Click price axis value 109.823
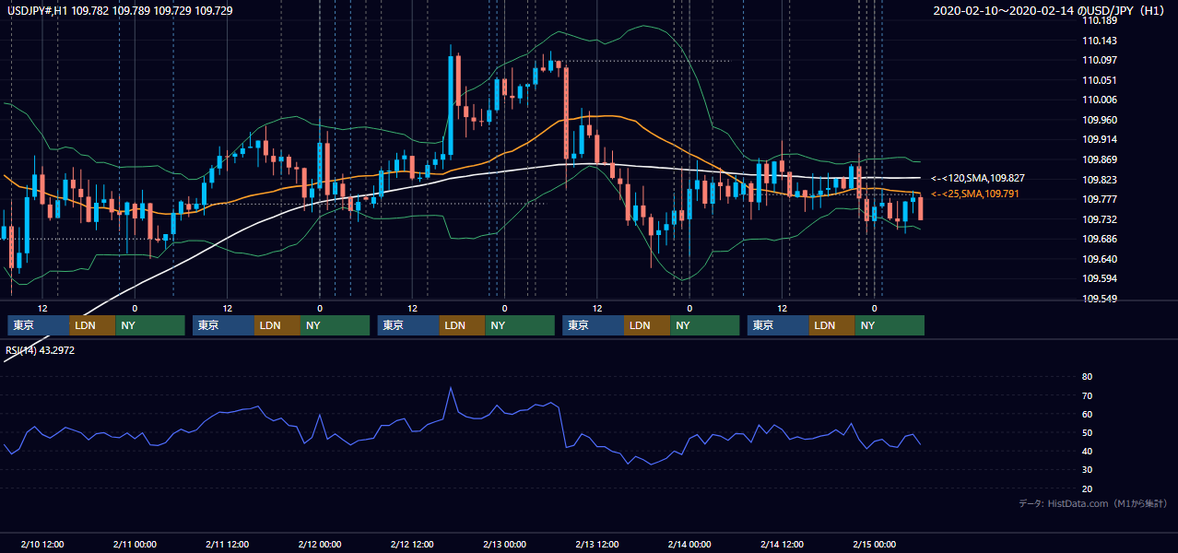The width and height of the screenshot is (1178, 553). tap(1101, 180)
